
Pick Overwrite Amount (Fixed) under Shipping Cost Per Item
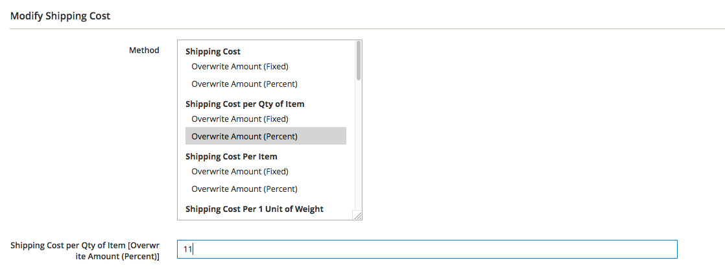[x=240, y=171]
